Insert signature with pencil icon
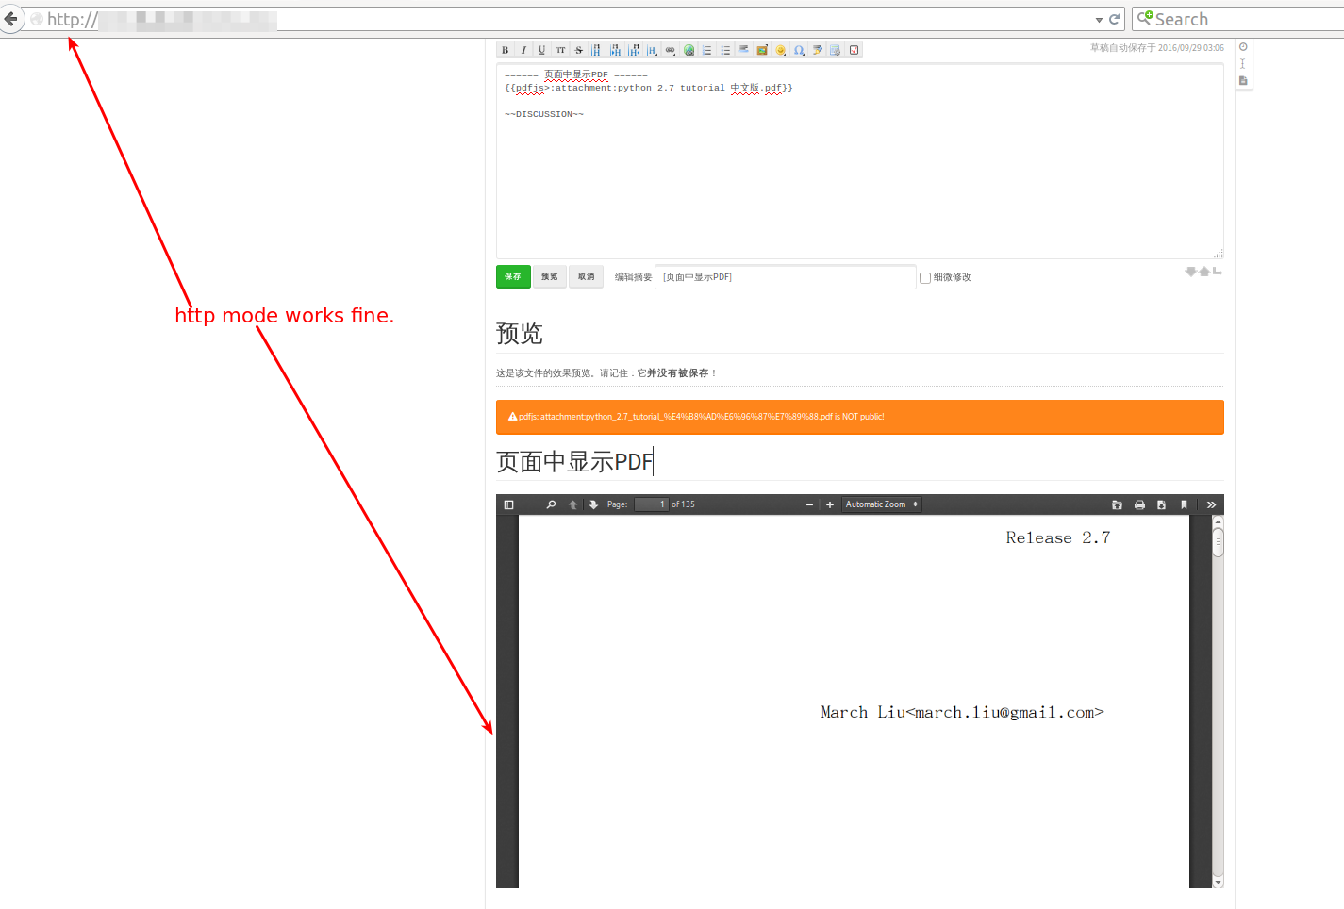This screenshot has height=909, width=1344. tap(818, 50)
